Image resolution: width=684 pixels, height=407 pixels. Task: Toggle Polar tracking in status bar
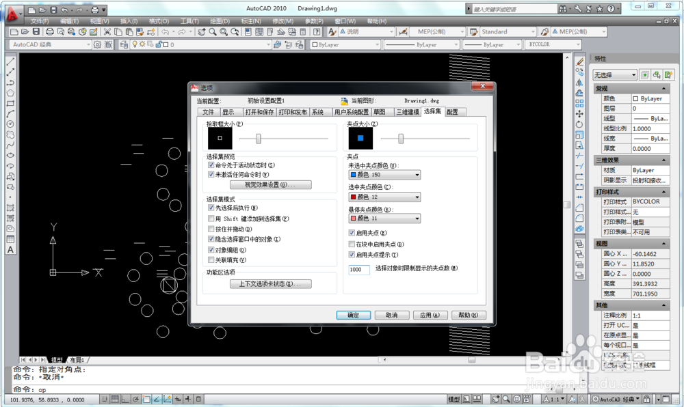(x=136, y=399)
